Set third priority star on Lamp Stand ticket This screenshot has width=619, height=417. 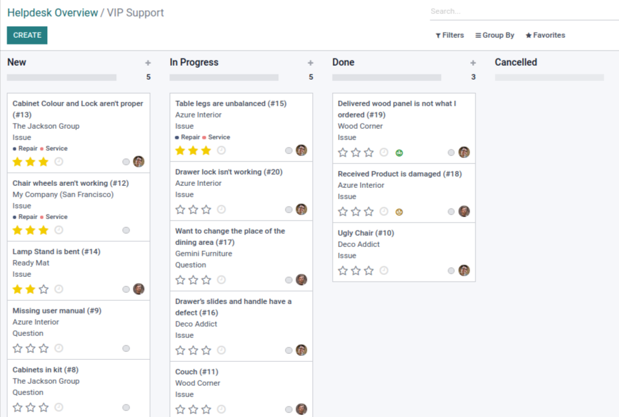coord(44,290)
